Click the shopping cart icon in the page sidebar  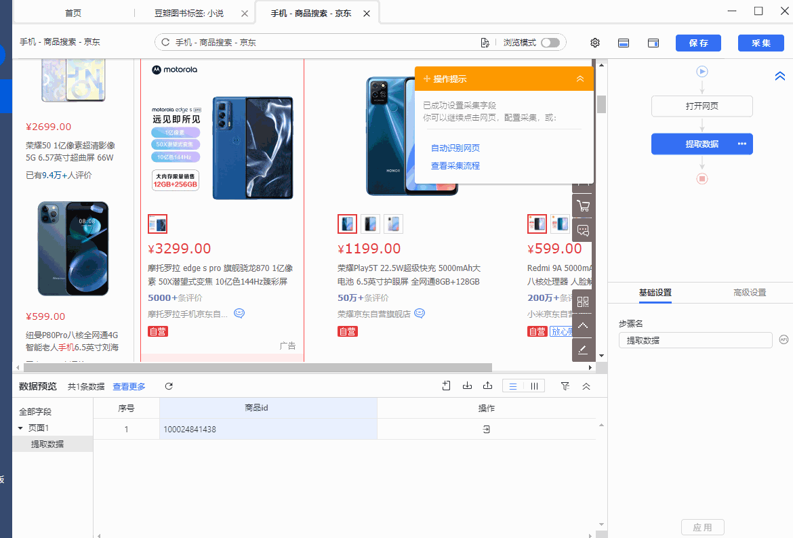tap(583, 206)
